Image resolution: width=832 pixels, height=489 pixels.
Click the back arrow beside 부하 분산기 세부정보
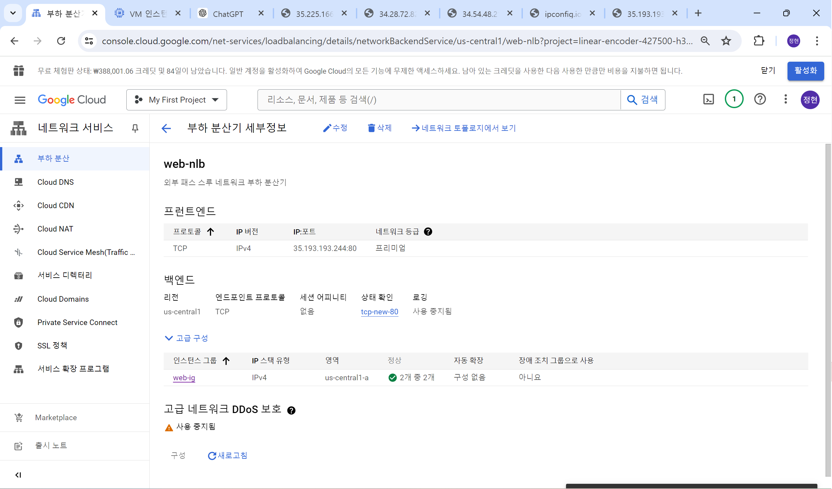(x=166, y=128)
